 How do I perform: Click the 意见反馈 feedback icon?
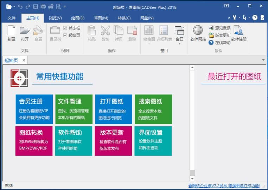(211, 28)
